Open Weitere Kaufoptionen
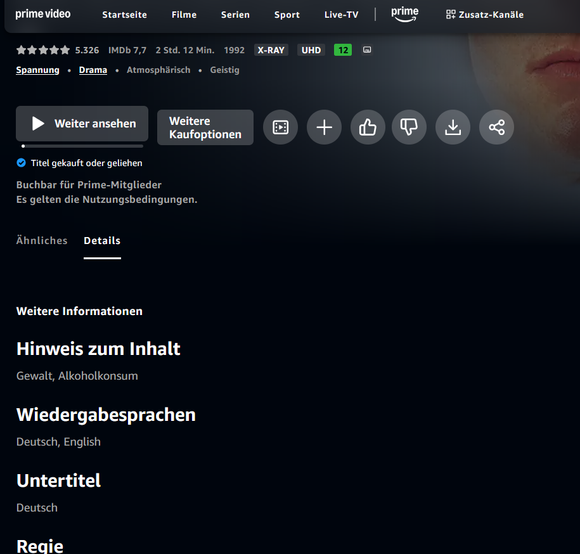 pyautogui.click(x=205, y=127)
